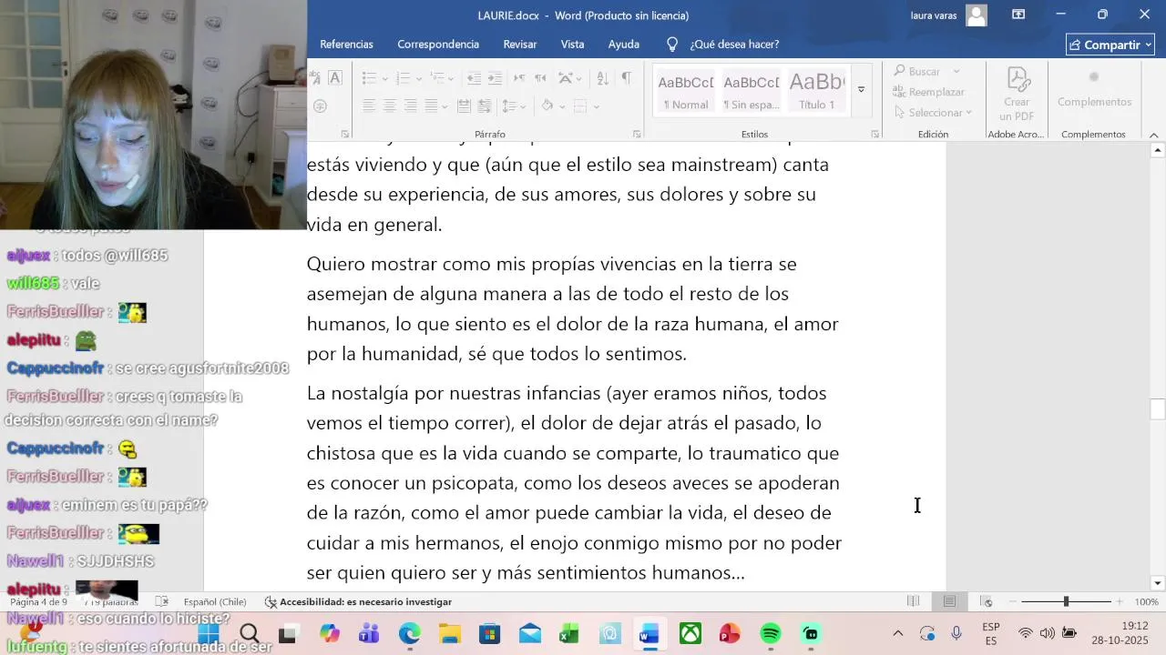
Task: Open the Ayuda tab
Action: point(624,45)
